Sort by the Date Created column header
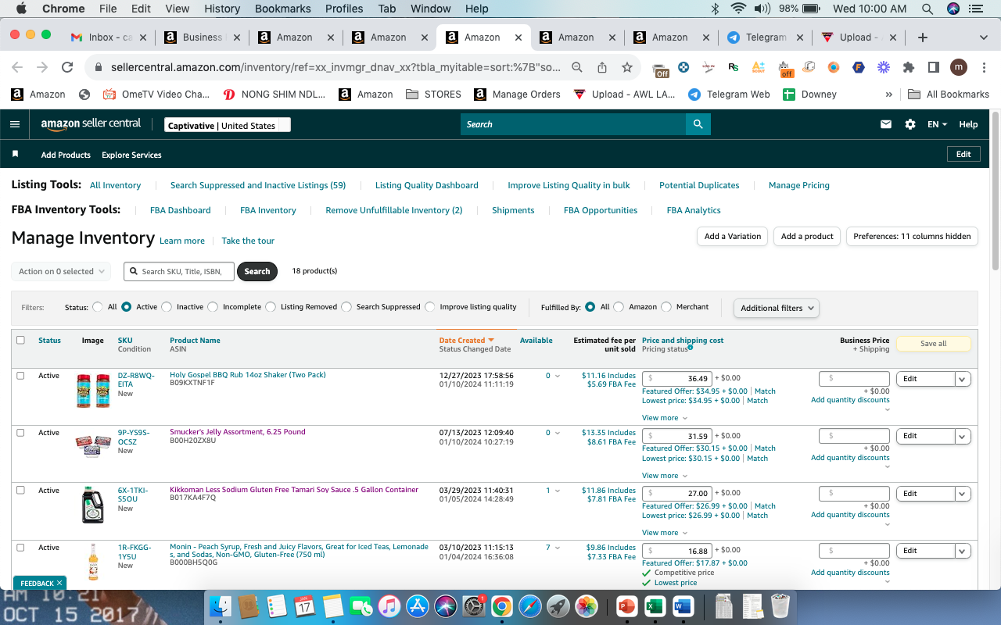 click(x=466, y=341)
